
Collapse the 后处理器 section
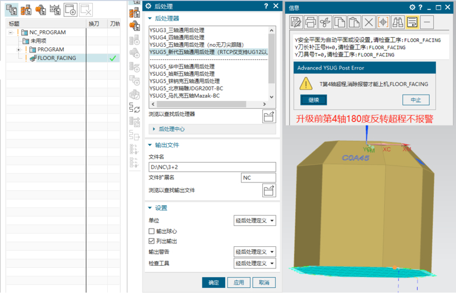(150, 18)
